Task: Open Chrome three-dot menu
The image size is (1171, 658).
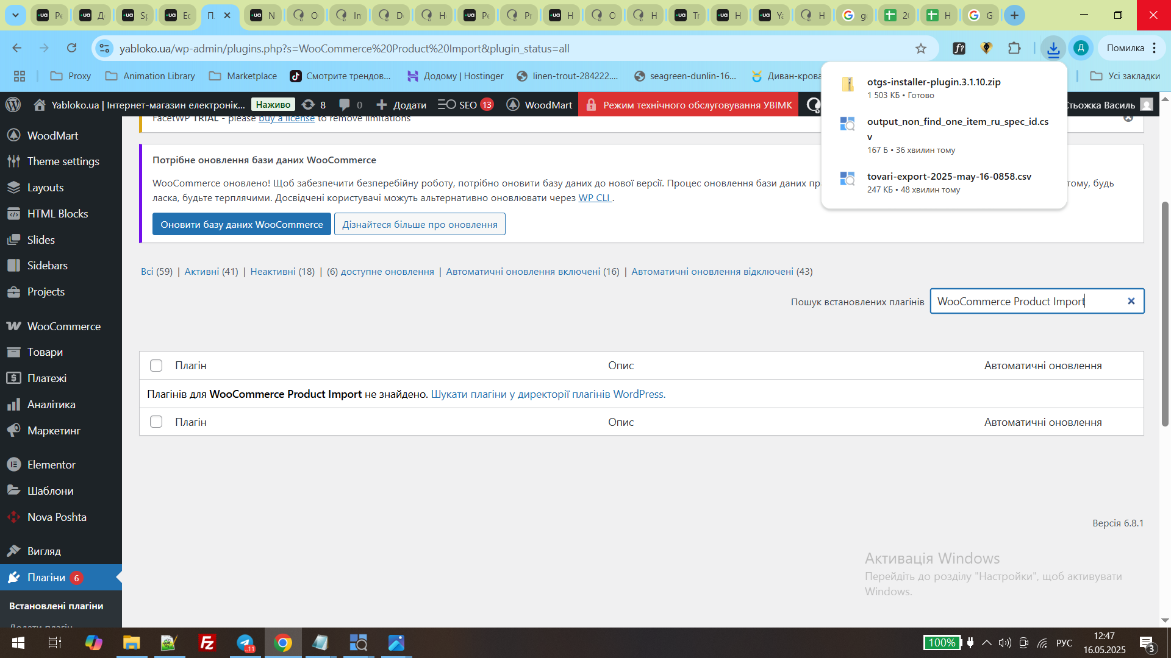Action: click(x=1155, y=48)
